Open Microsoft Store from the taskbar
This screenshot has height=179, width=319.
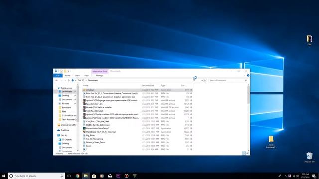tap(94, 176)
